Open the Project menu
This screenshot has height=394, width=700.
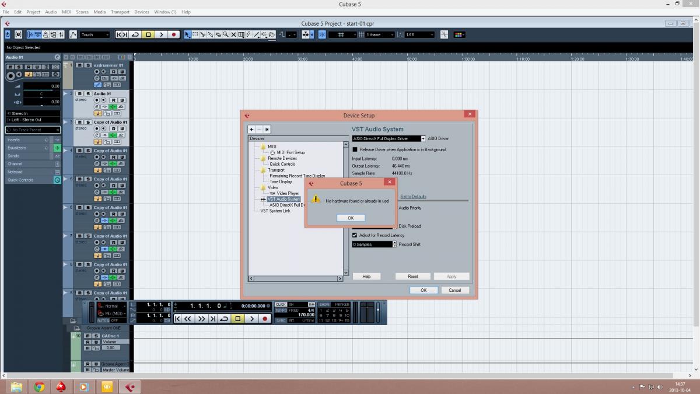[33, 12]
